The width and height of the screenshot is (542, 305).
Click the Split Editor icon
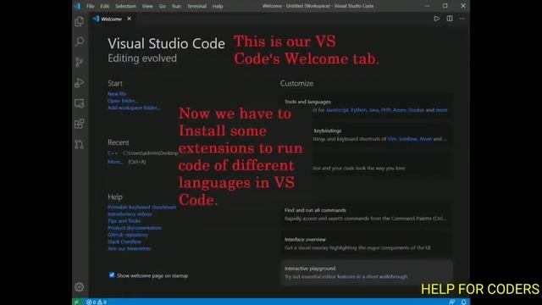(x=450, y=19)
